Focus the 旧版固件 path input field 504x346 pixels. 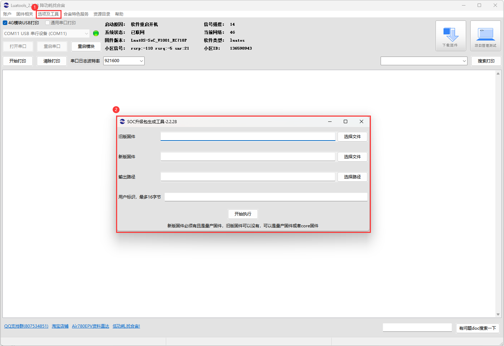[248, 137]
